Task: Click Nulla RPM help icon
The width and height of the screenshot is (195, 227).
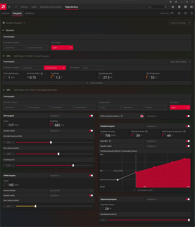Action: [x=110, y=141]
